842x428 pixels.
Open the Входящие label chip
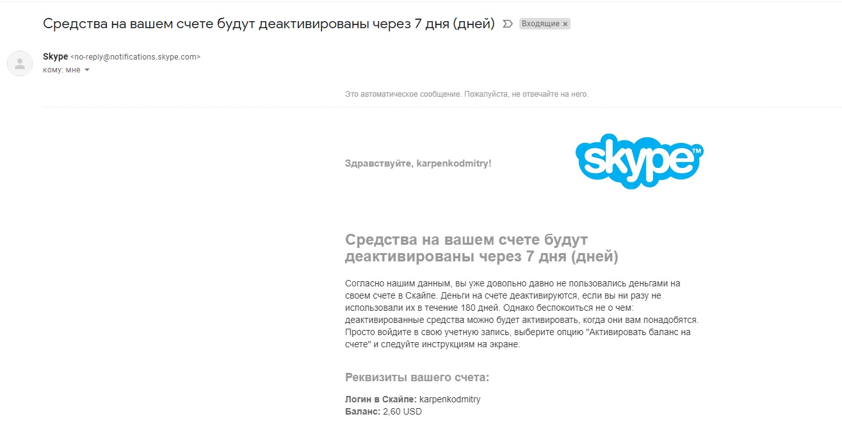540,24
